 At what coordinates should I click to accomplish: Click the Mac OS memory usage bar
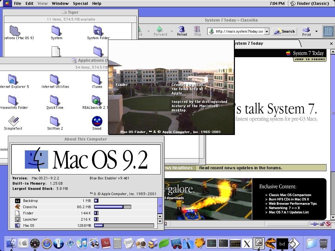[x=124, y=226]
